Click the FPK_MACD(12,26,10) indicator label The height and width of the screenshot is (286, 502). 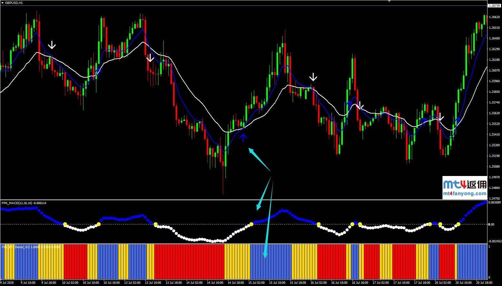coord(24,203)
